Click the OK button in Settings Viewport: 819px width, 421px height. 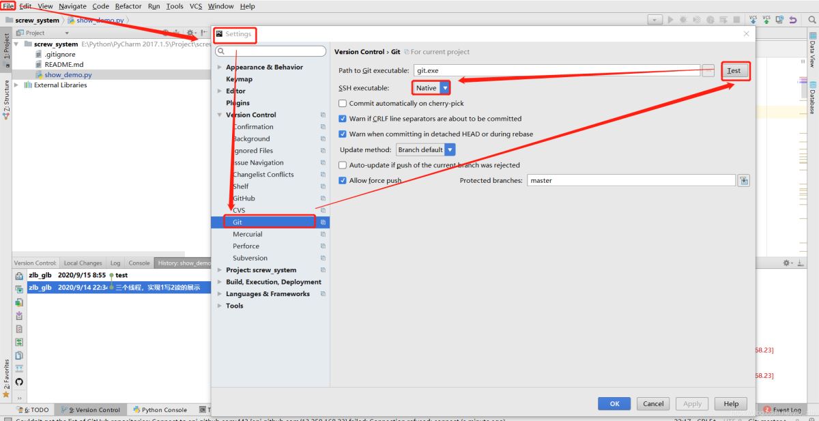click(614, 403)
